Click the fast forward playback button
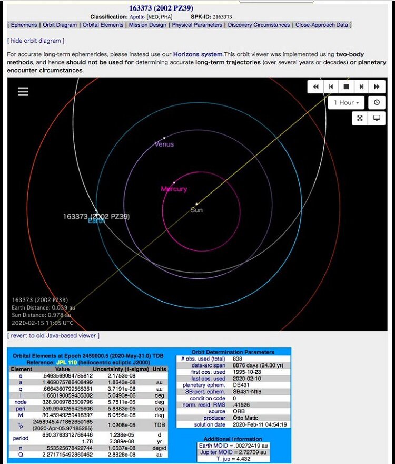 click(377, 86)
